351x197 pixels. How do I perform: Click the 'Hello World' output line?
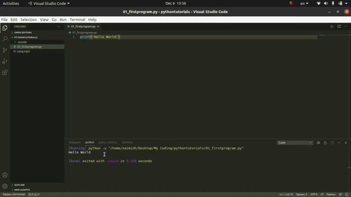click(x=80, y=152)
